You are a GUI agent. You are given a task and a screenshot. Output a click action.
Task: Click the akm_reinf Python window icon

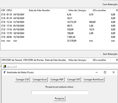tap(5, 67)
